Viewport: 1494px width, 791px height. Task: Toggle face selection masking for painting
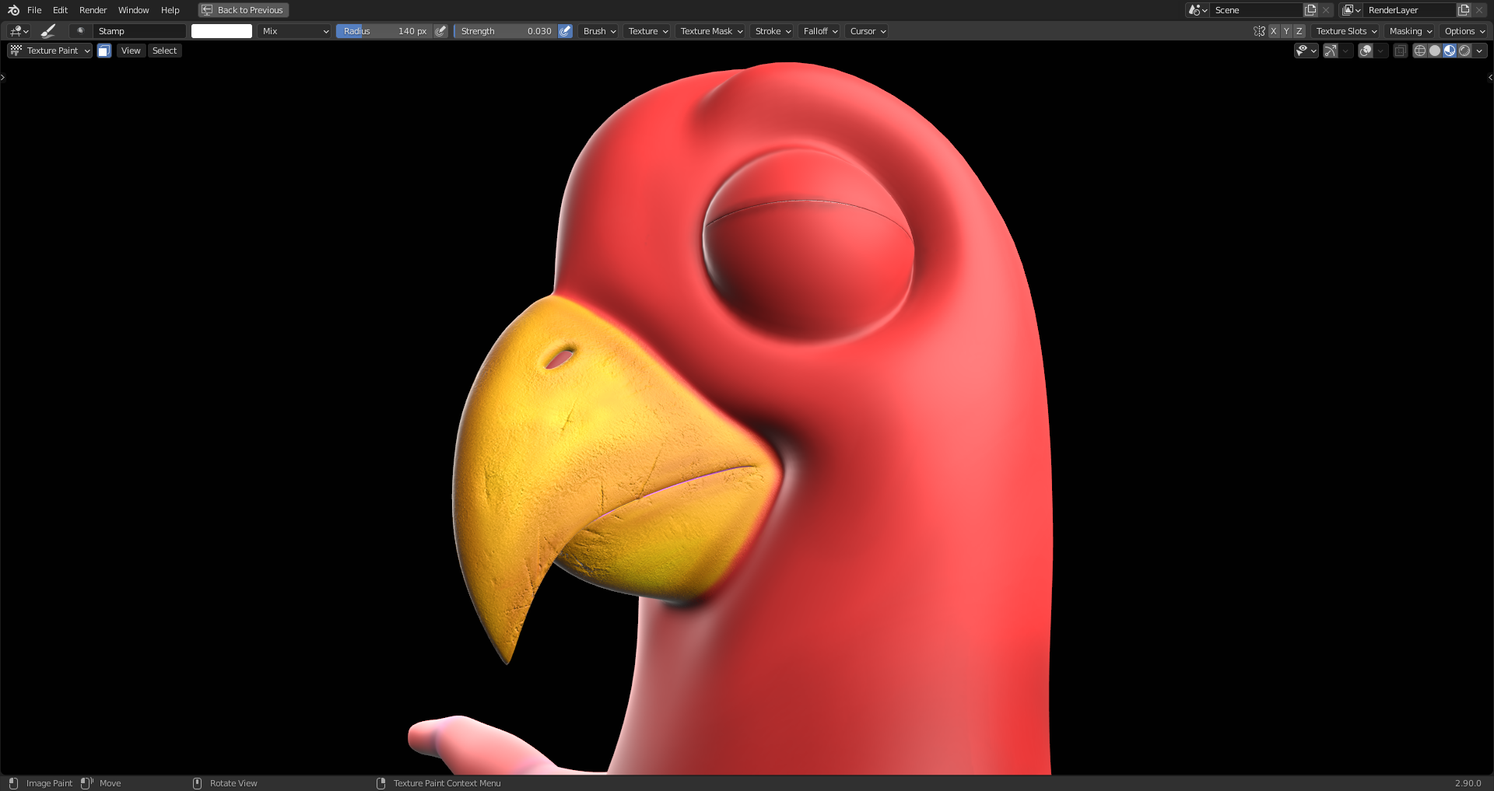click(104, 51)
